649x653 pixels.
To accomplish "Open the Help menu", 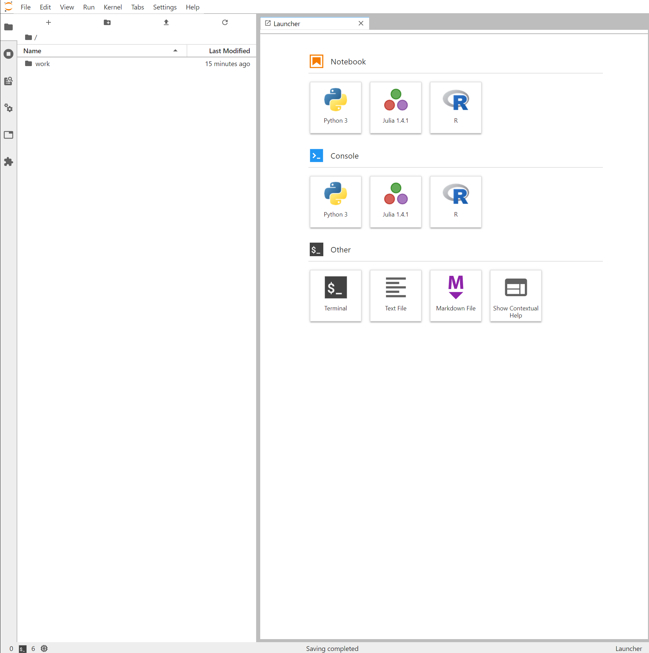I will 192,7.
